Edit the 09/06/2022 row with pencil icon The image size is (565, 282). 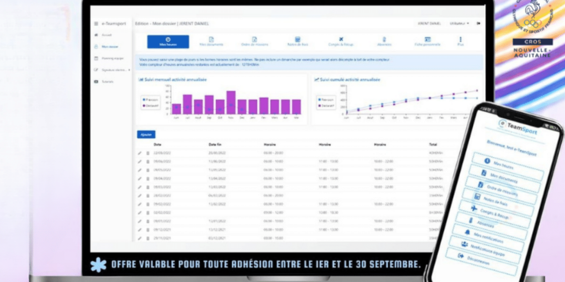point(139,161)
